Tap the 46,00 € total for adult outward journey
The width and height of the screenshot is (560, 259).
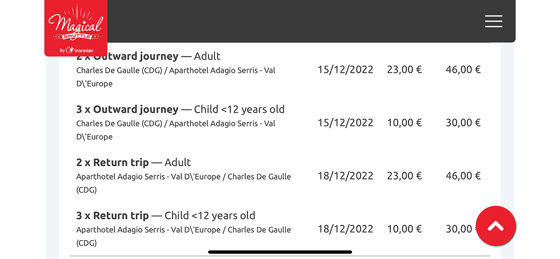pyautogui.click(x=463, y=69)
